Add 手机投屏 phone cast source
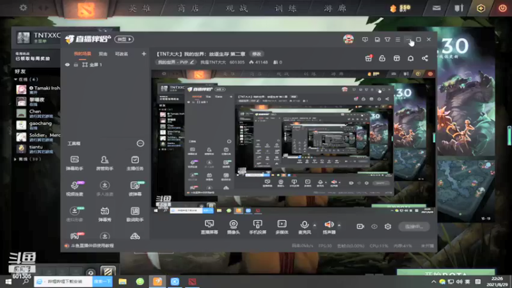The height and width of the screenshot is (288, 512). pyautogui.click(x=257, y=227)
